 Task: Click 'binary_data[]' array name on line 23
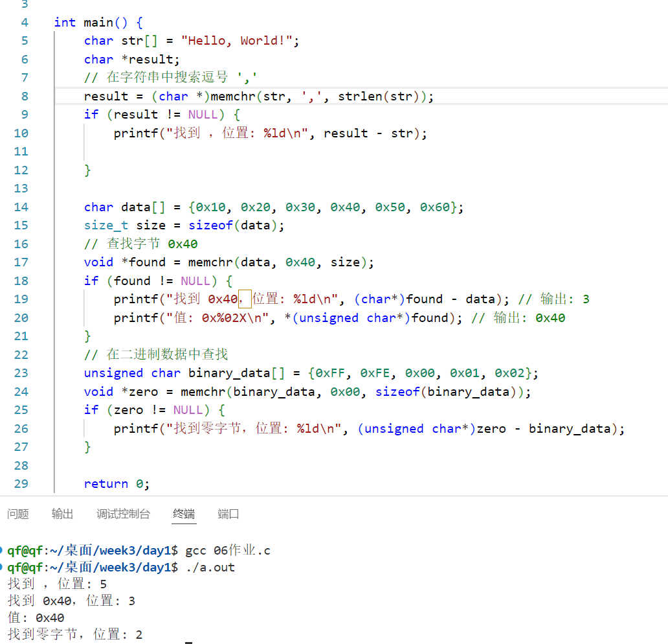(x=236, y=373)
